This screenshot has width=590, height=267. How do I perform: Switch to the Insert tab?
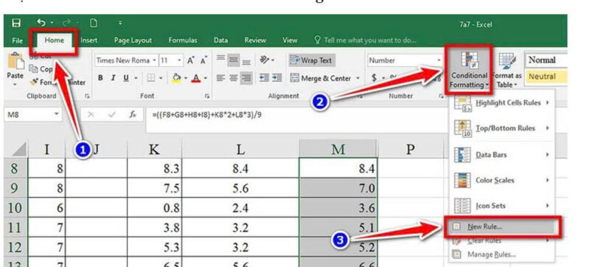click(x=88, y=40)
